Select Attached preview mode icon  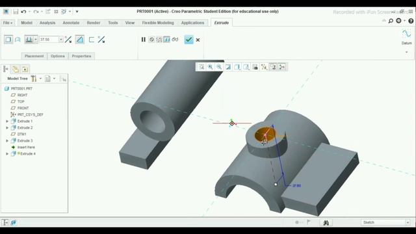point(166,40)
